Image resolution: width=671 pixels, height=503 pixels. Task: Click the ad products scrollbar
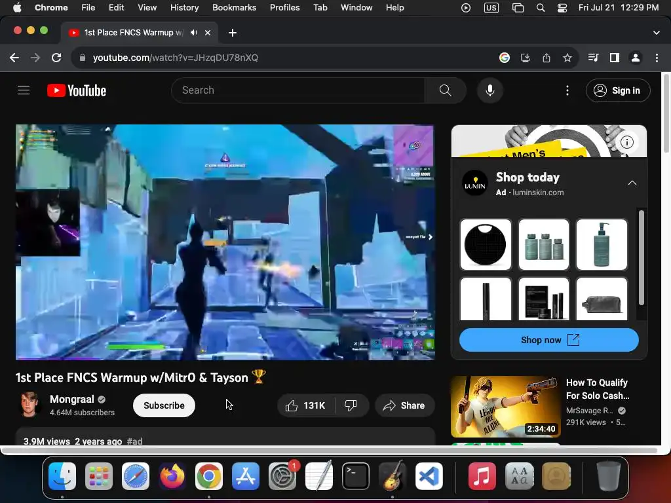(x=641, y=257)
